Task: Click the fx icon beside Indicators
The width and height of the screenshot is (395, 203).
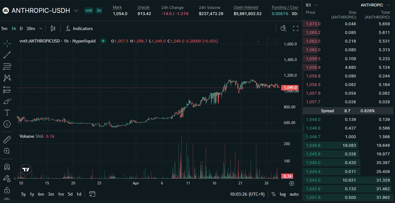Action: click(x=68, y=29)
